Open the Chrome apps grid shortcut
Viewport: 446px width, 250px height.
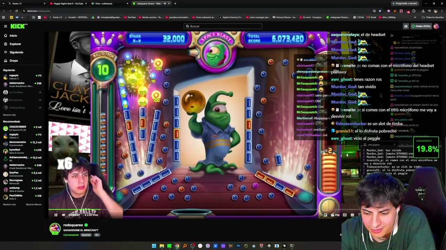3,17
